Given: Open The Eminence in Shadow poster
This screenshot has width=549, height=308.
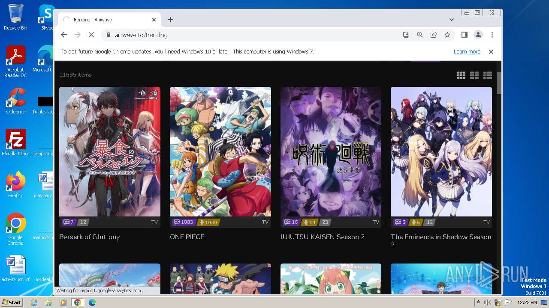Looking at the screenshot, I should click(x=441, y=152).
